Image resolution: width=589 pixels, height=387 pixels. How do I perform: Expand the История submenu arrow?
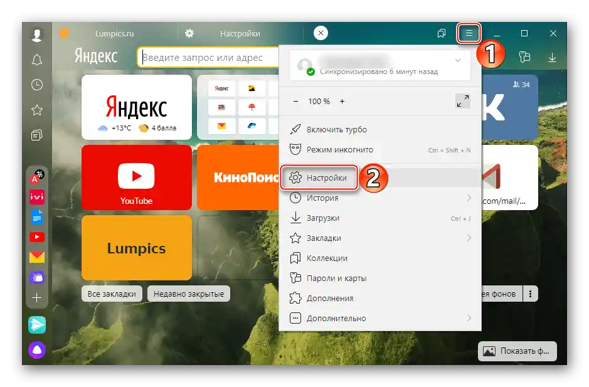tap(469, 198)
